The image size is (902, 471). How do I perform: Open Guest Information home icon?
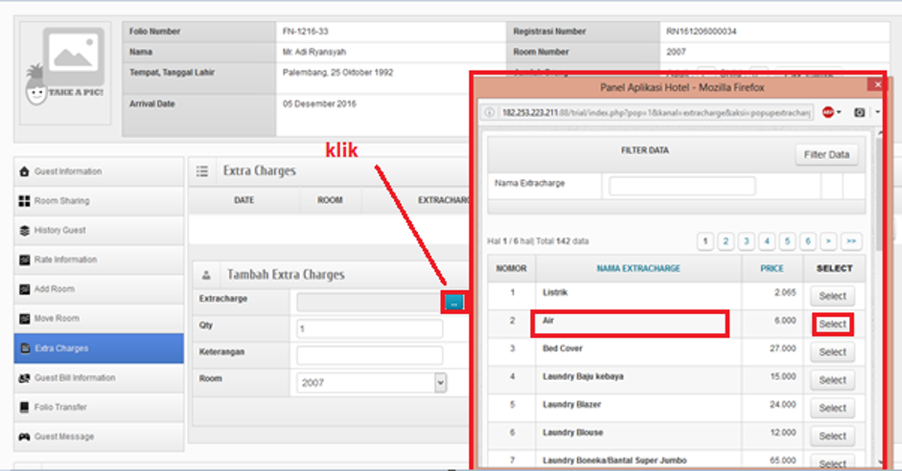[25, 172]
